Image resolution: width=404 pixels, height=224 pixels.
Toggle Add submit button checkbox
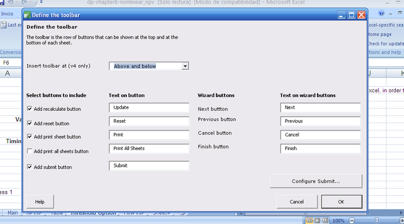(29, 167)
